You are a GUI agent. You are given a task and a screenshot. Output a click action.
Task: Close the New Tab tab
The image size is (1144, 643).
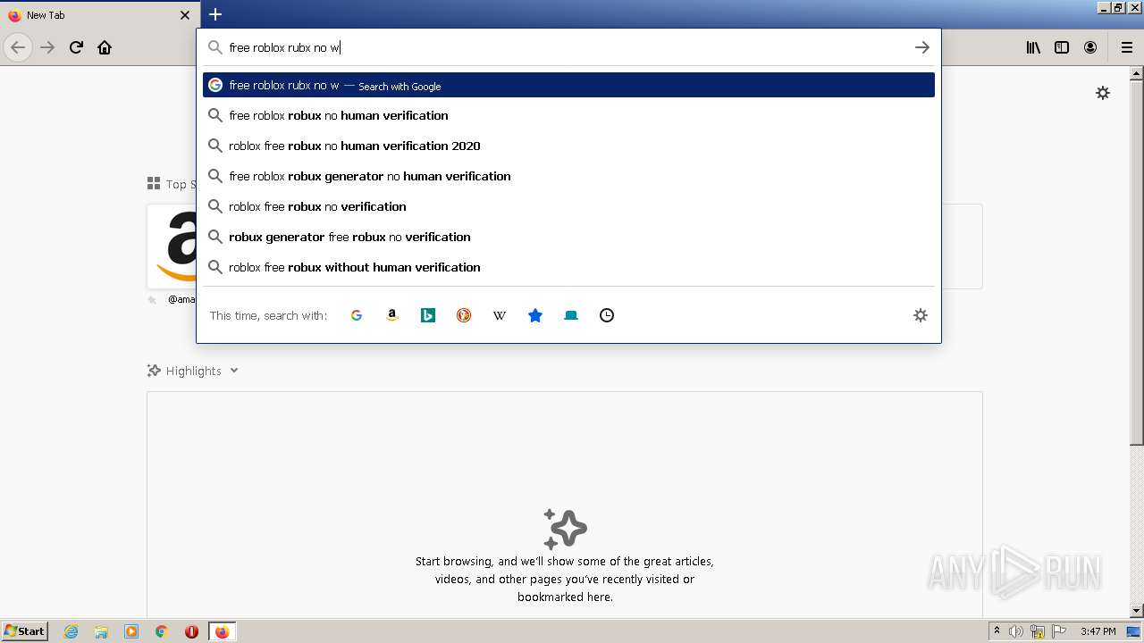[185, 15]
